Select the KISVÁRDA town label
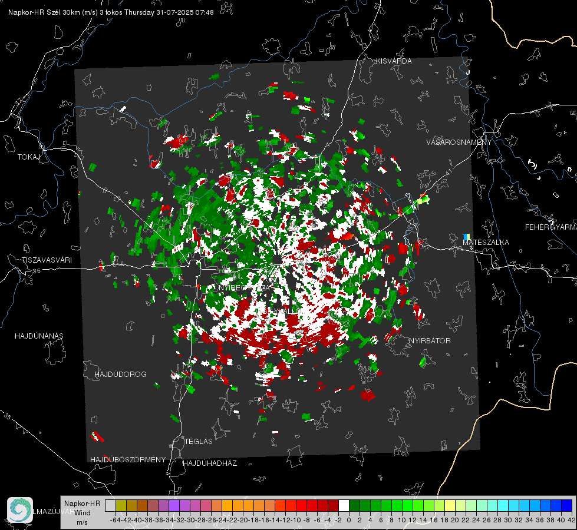This screenshot has width=577, height=530. pyautogui.click(x=393, y=61)
